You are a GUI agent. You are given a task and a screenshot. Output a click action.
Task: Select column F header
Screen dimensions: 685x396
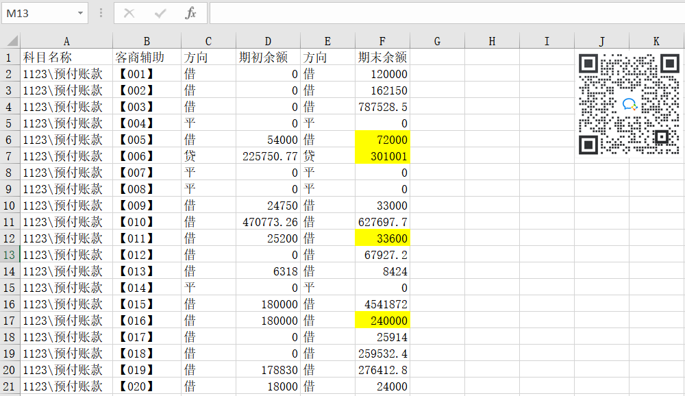[x=382, y=41]
